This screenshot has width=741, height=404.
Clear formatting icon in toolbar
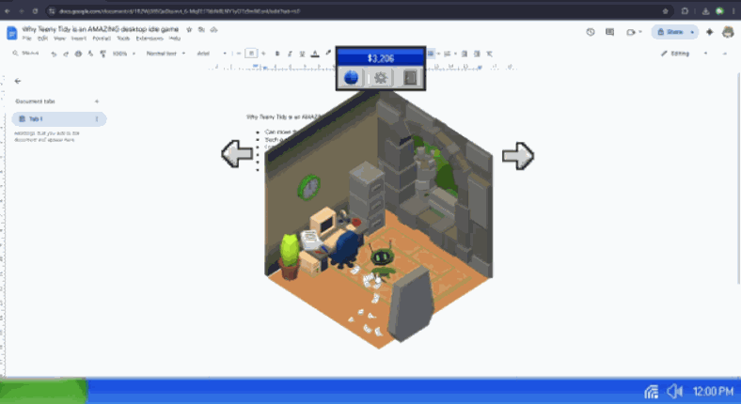490,54
